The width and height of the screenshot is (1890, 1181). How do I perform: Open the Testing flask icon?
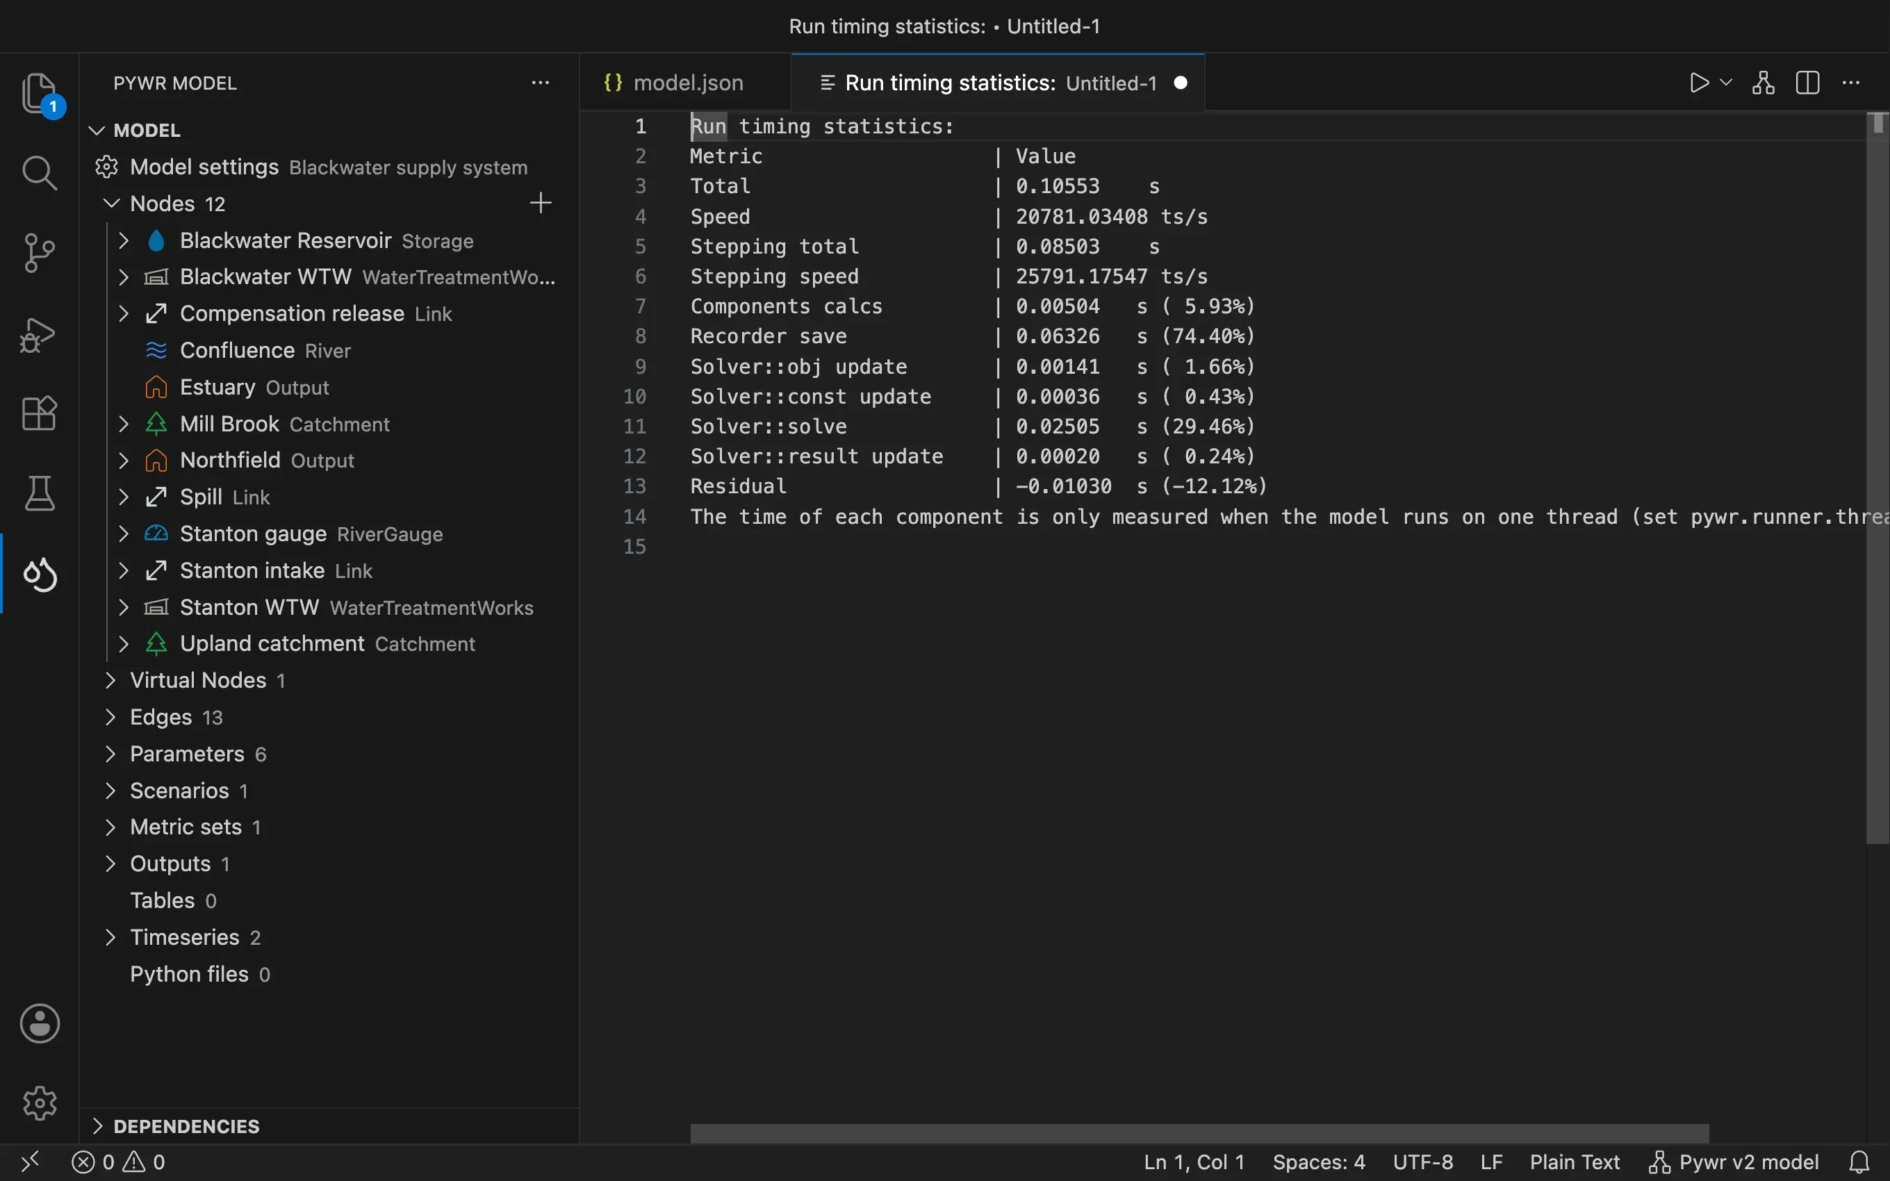coord(39,494)
